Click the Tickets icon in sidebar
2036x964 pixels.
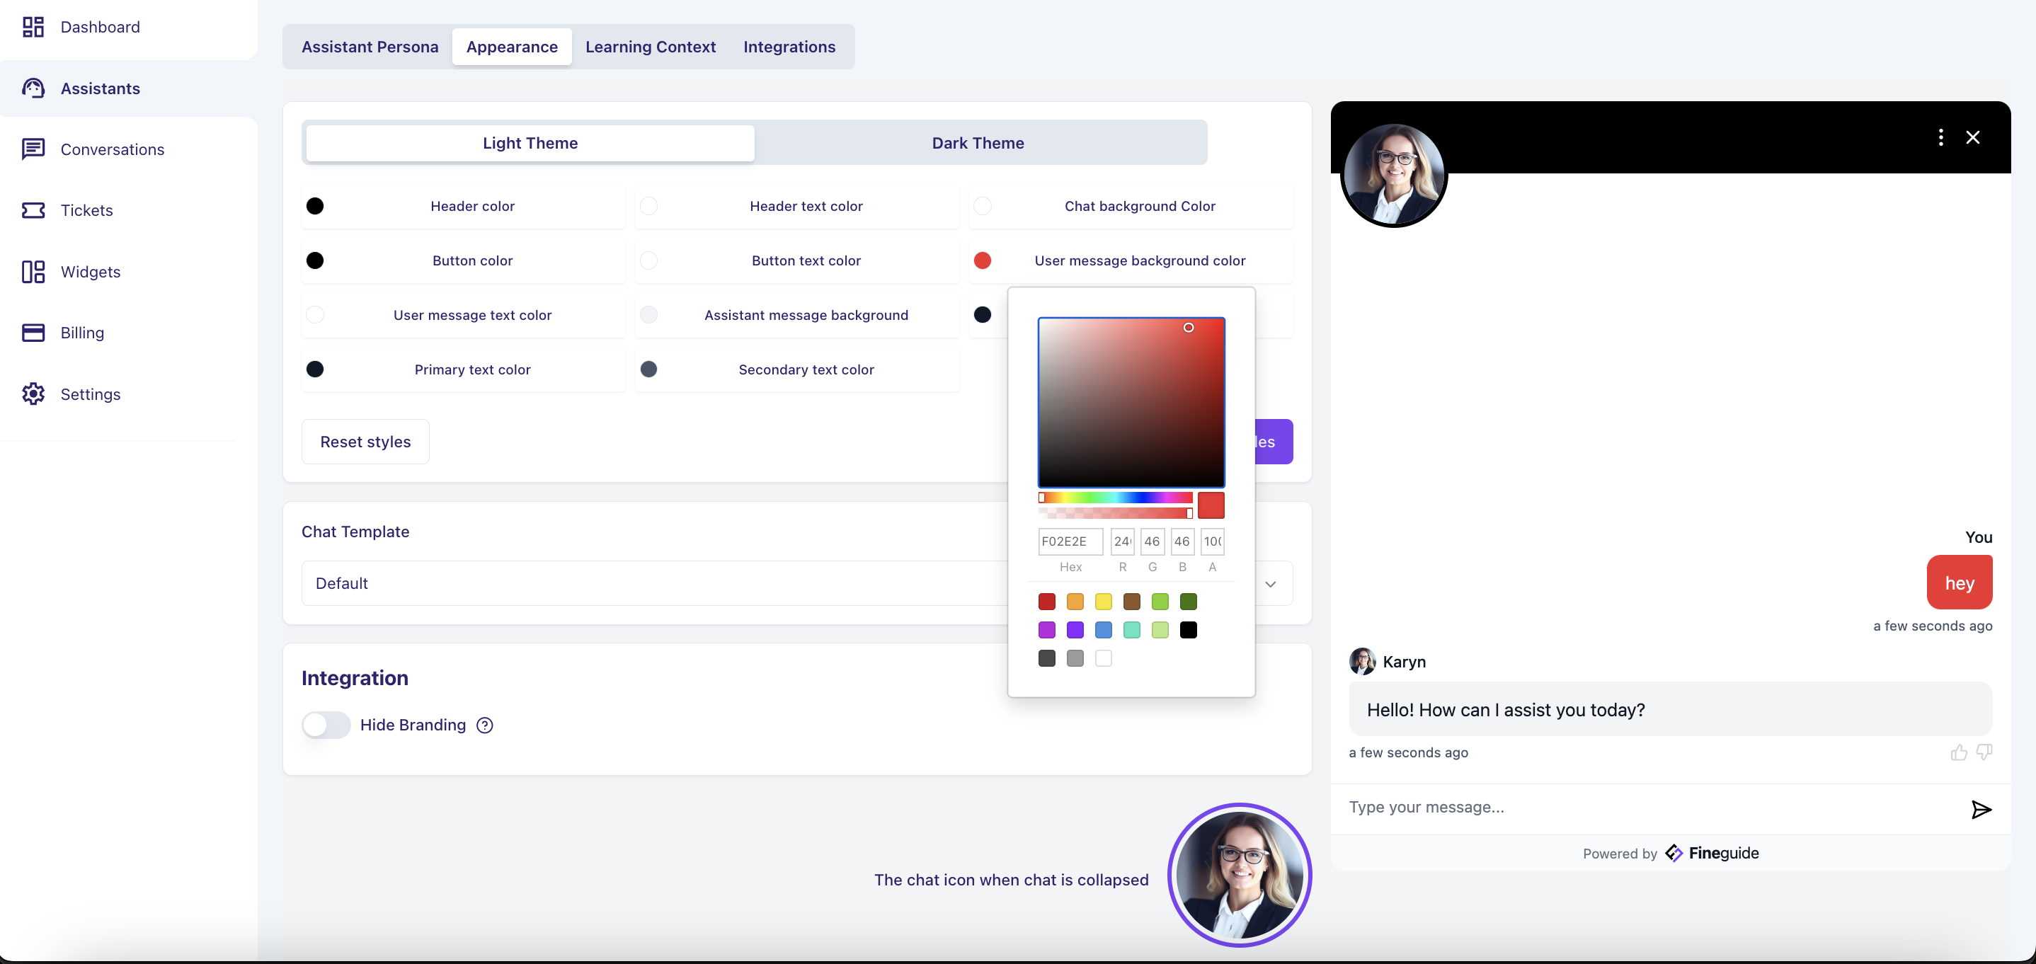pos(33,210)
